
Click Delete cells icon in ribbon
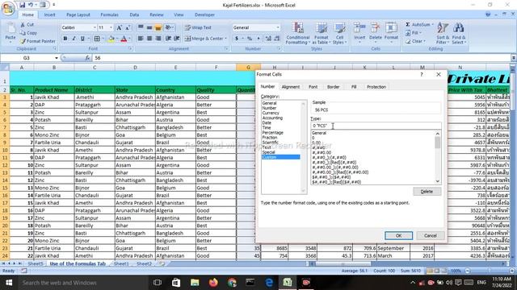coord(375,27)
